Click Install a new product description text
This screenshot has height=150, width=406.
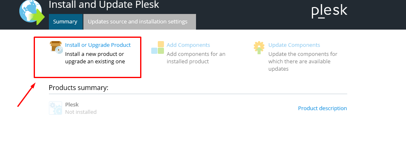click(95, 58)
